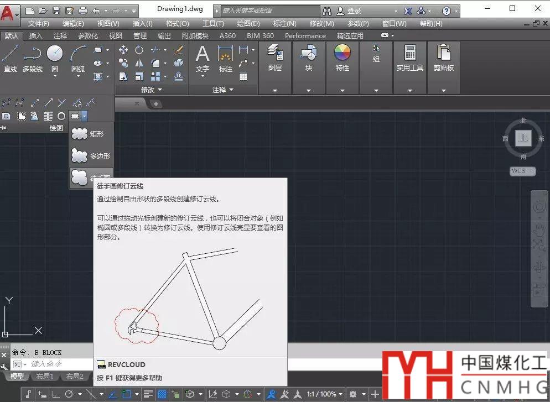
Task: Add a new drawing tab with plus button
Action: [x=156, y=104]
